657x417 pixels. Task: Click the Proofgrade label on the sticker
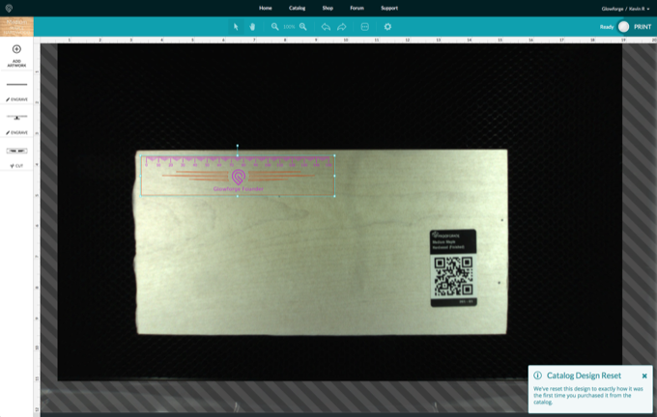point(448,236)
